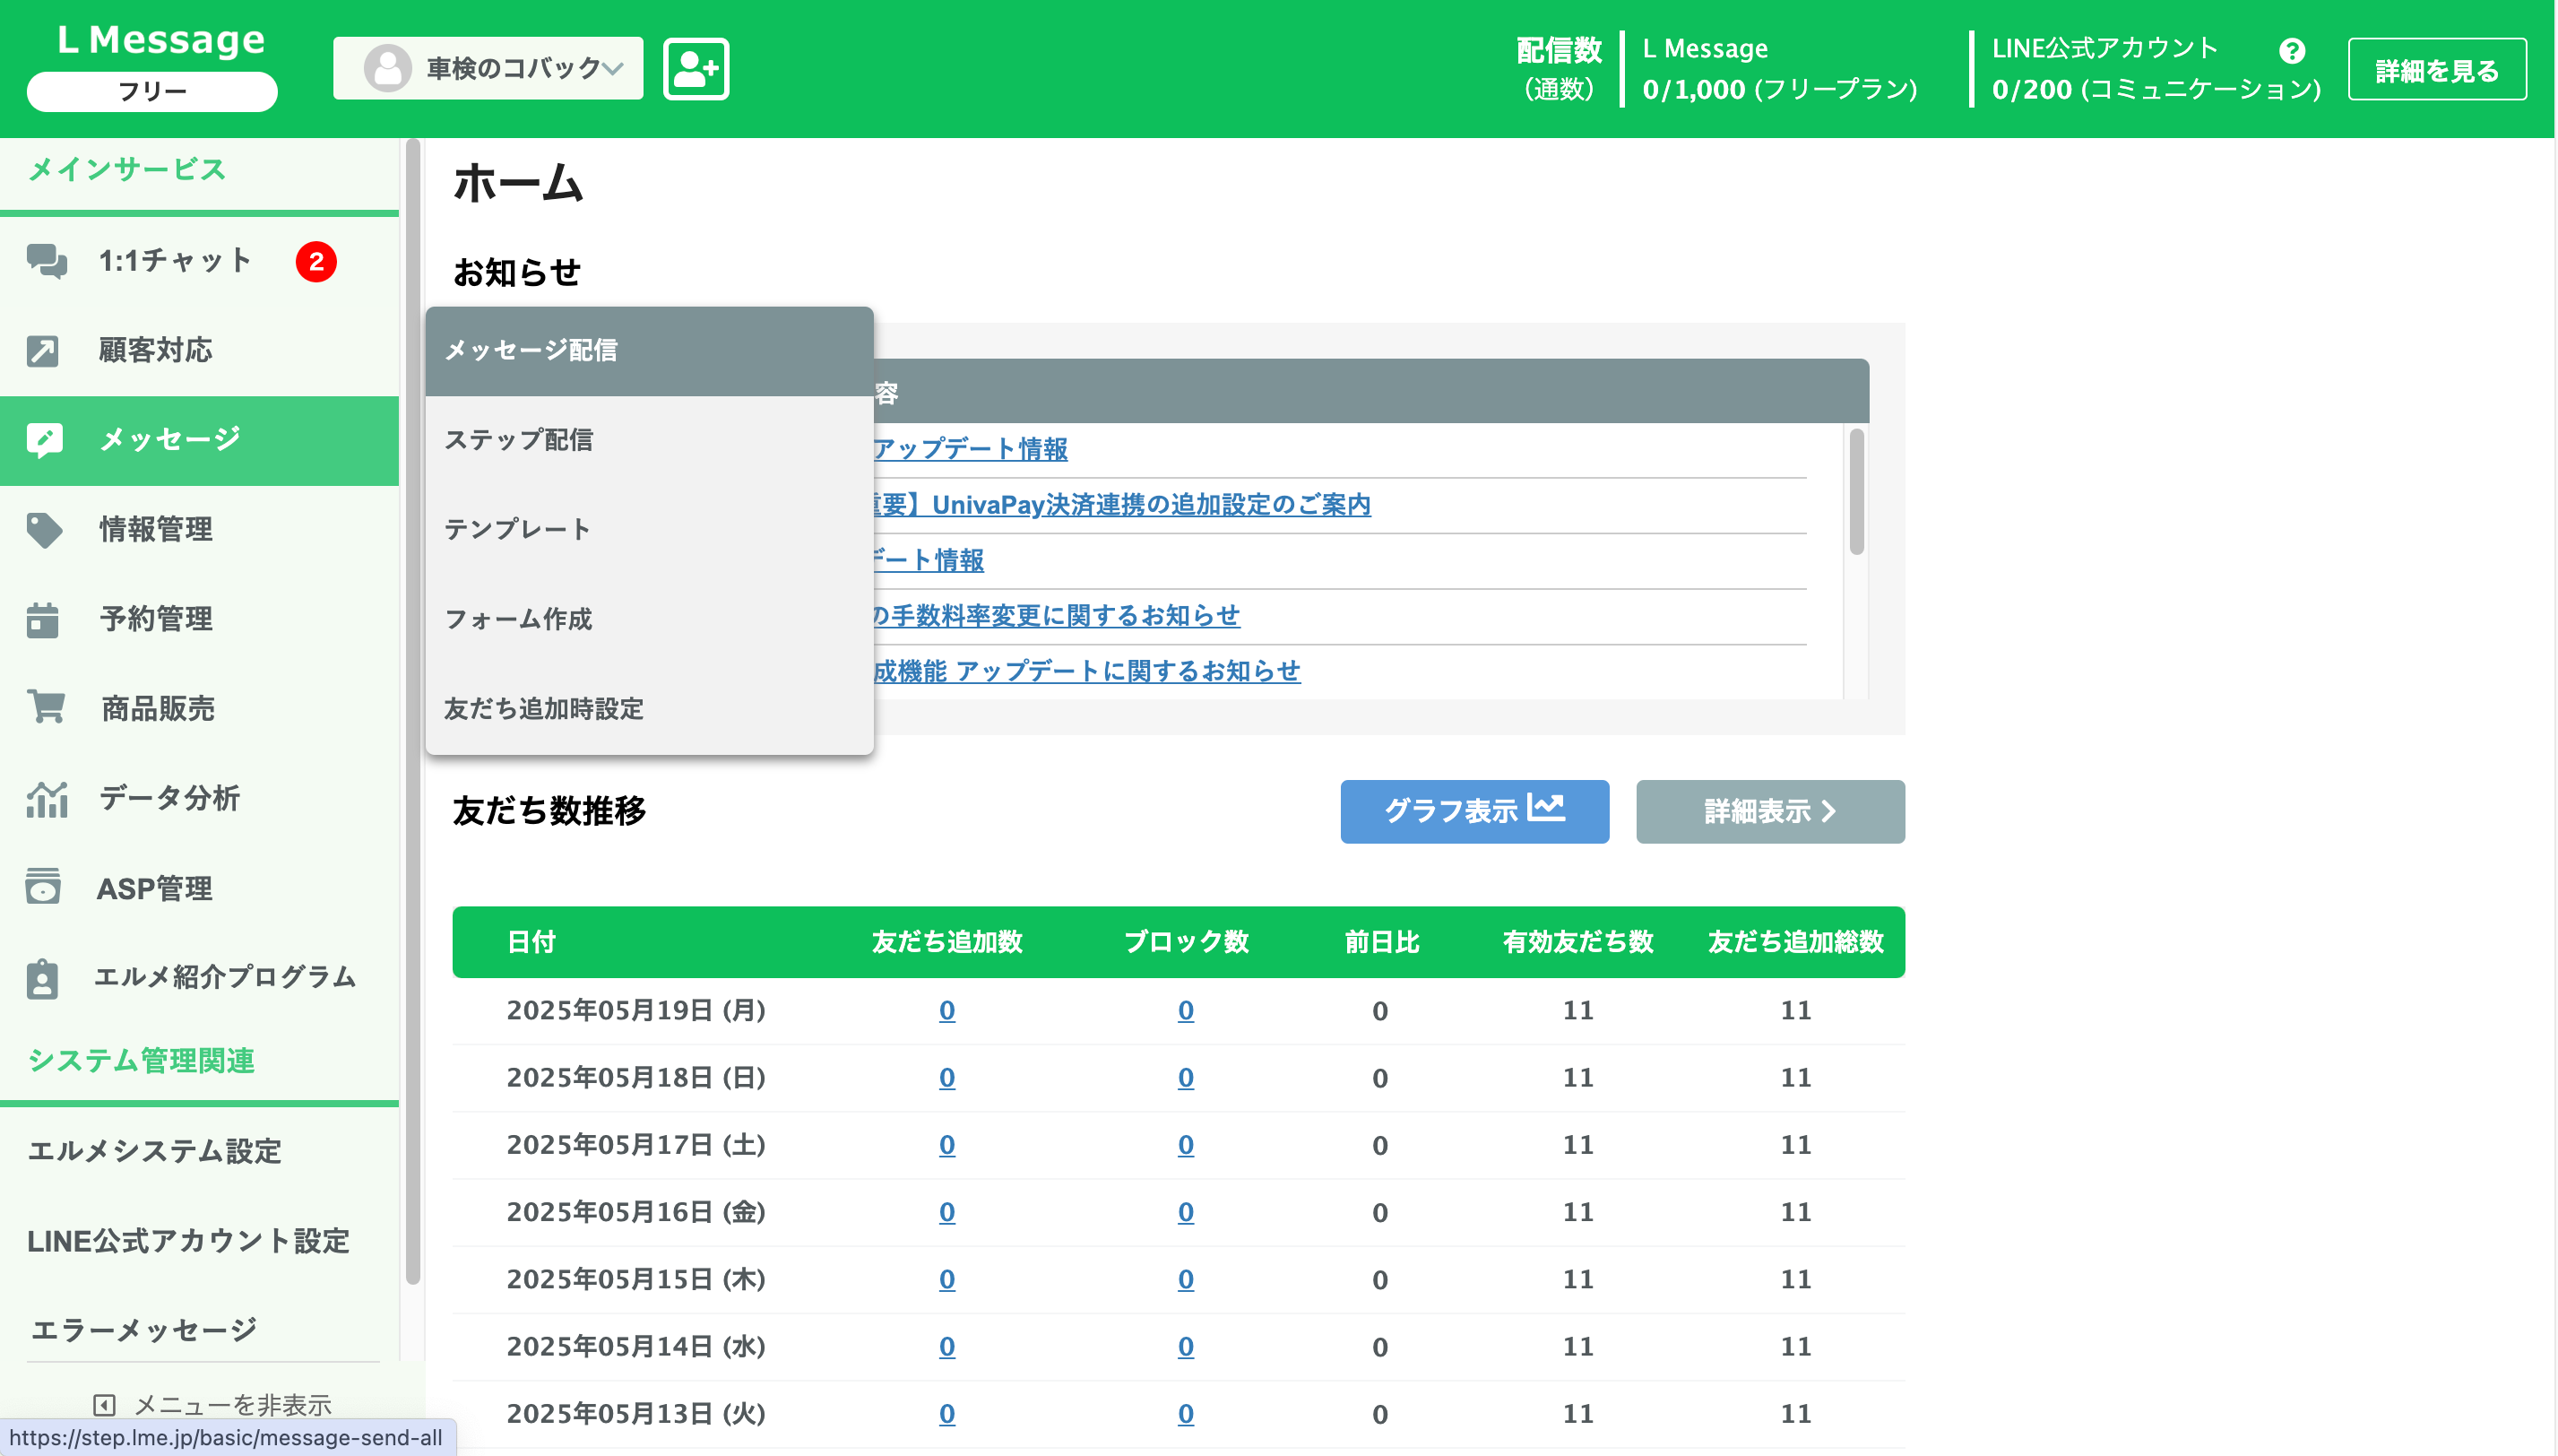Viewport: 2558px width, 1456px height.
Task: Click the 詳細を見る button
Action: pyautogui.click(x=2437, y=70)
